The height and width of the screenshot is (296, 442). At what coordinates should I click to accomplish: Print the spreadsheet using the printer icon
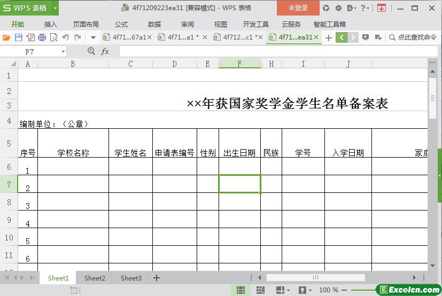pyautogui.click(x=42, y=37)
